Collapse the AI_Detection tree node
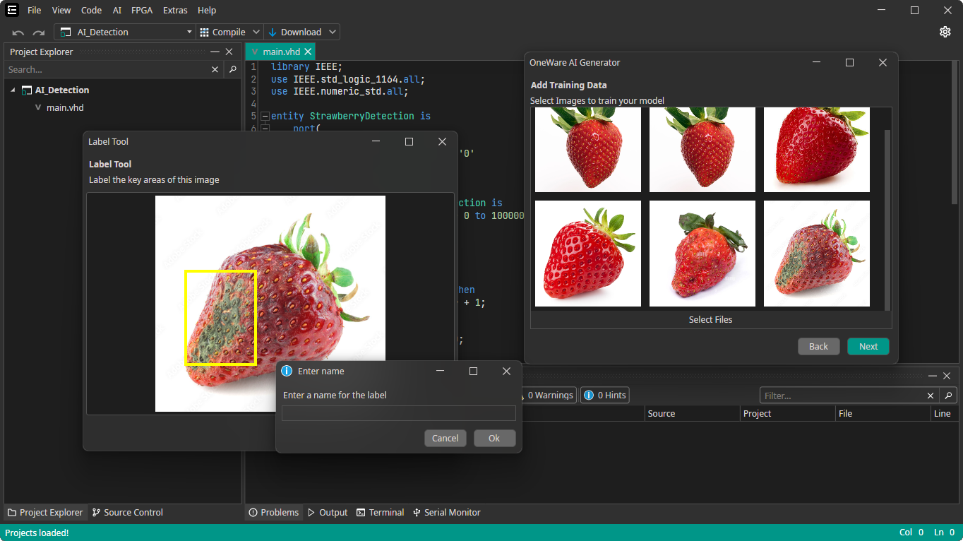963x541 pixels. click(x=13, y=90)
